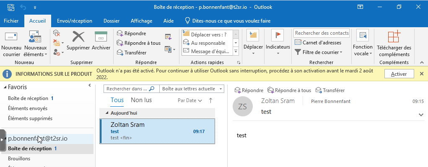Click the Ignore conversation icon
The width and height of the screenshot is (428, 167).
point(57,33)
